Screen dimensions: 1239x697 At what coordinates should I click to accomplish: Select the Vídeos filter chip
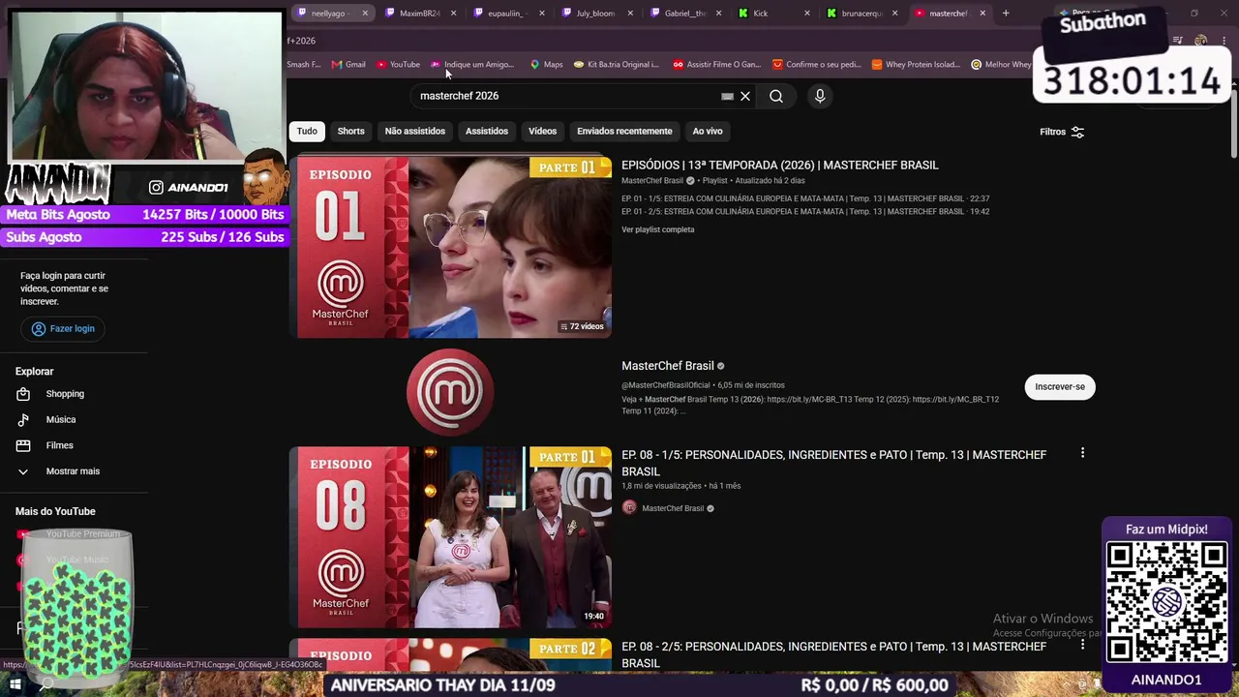click(x=543, y=132)
